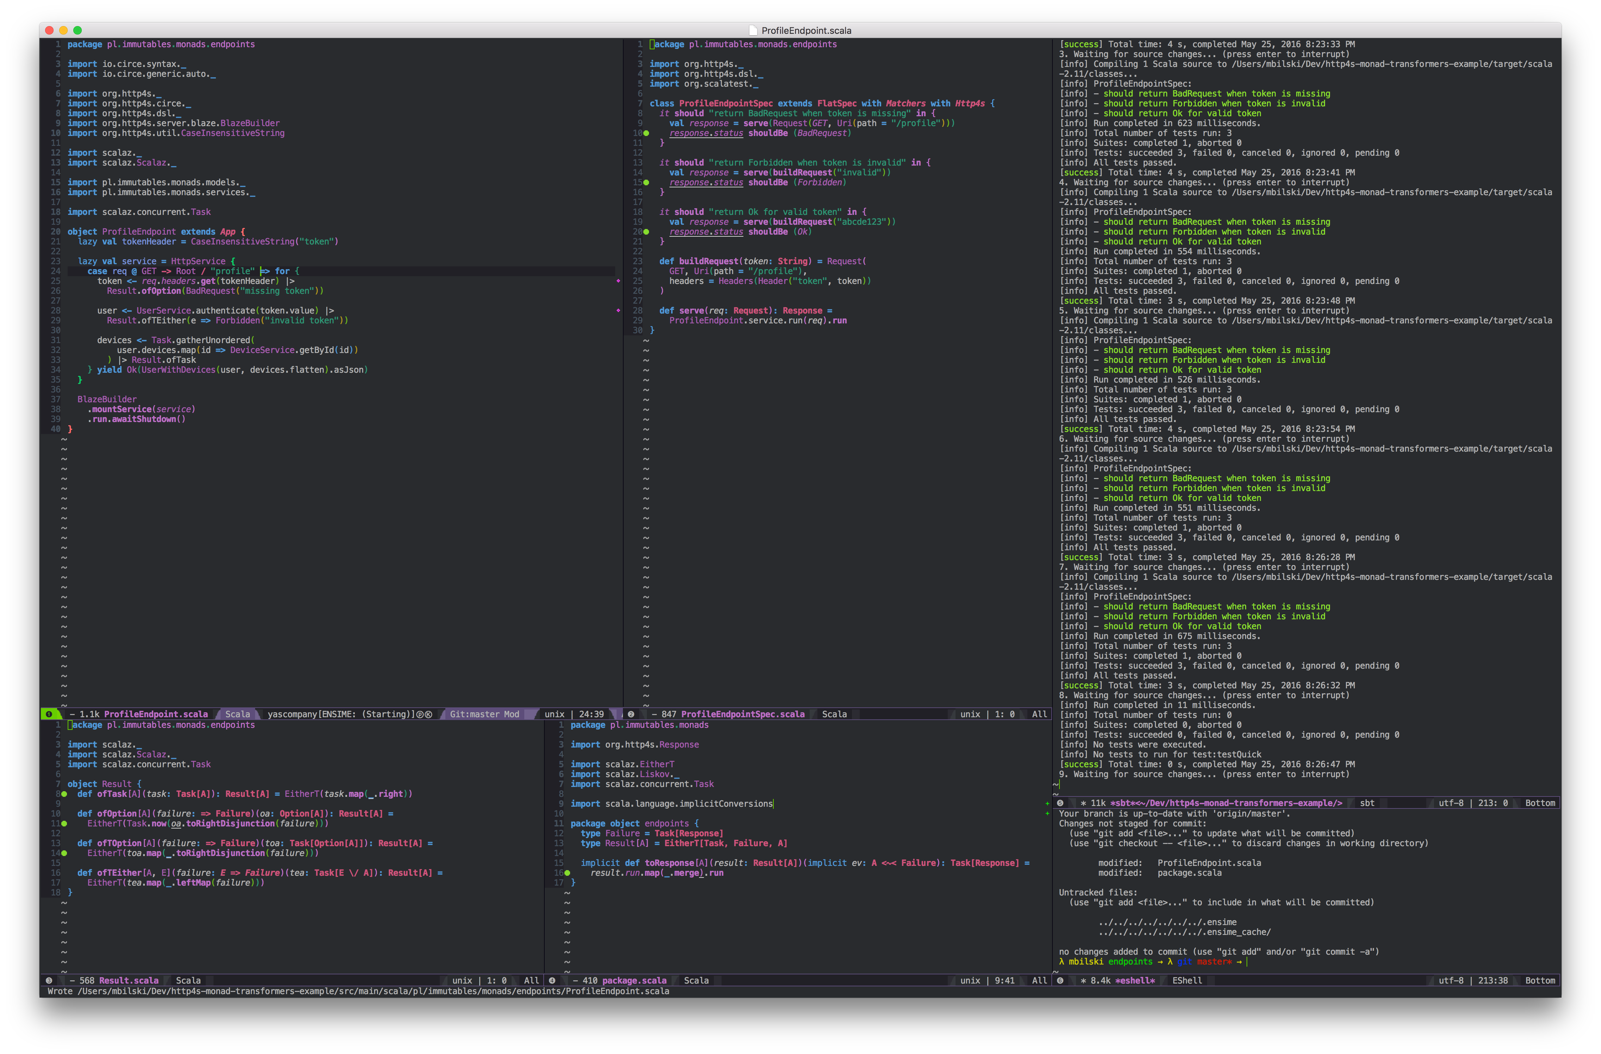1601x1054 pixels.
Task: Click window number badge beside Result.scala modeline
Action: [x=49, y=981]
